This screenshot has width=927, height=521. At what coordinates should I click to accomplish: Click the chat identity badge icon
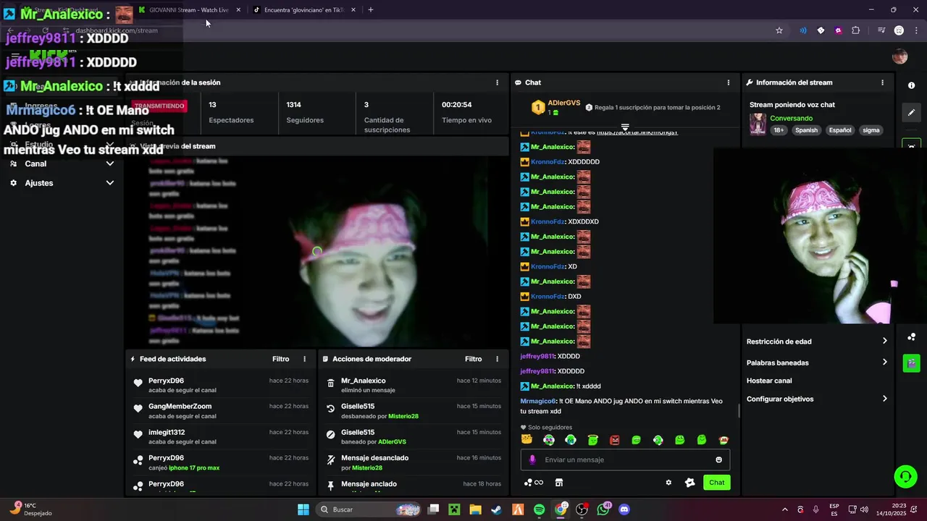(689, 483)
